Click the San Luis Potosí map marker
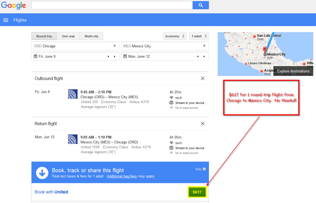The image size is (316, 203). [x=254, y=36]
